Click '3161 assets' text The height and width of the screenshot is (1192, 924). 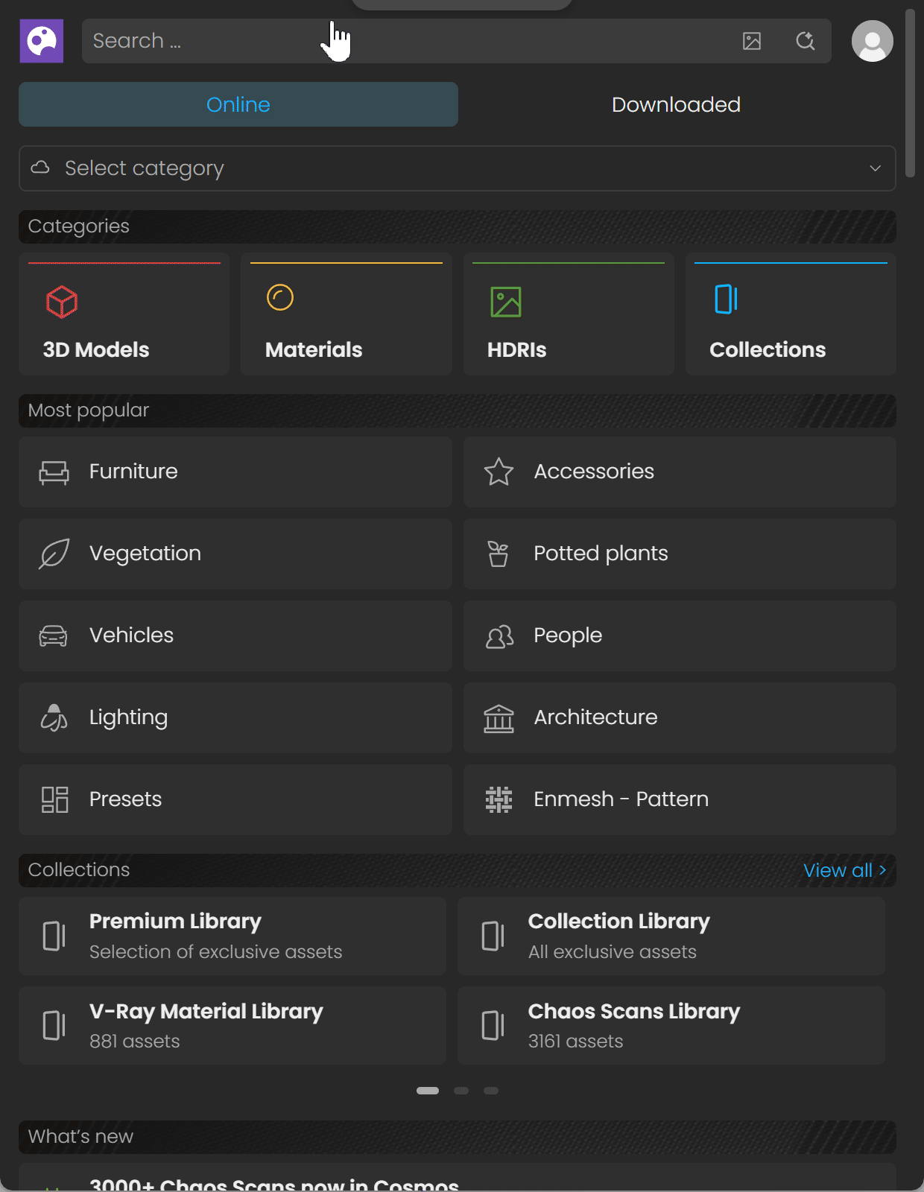click(575, 1042)
